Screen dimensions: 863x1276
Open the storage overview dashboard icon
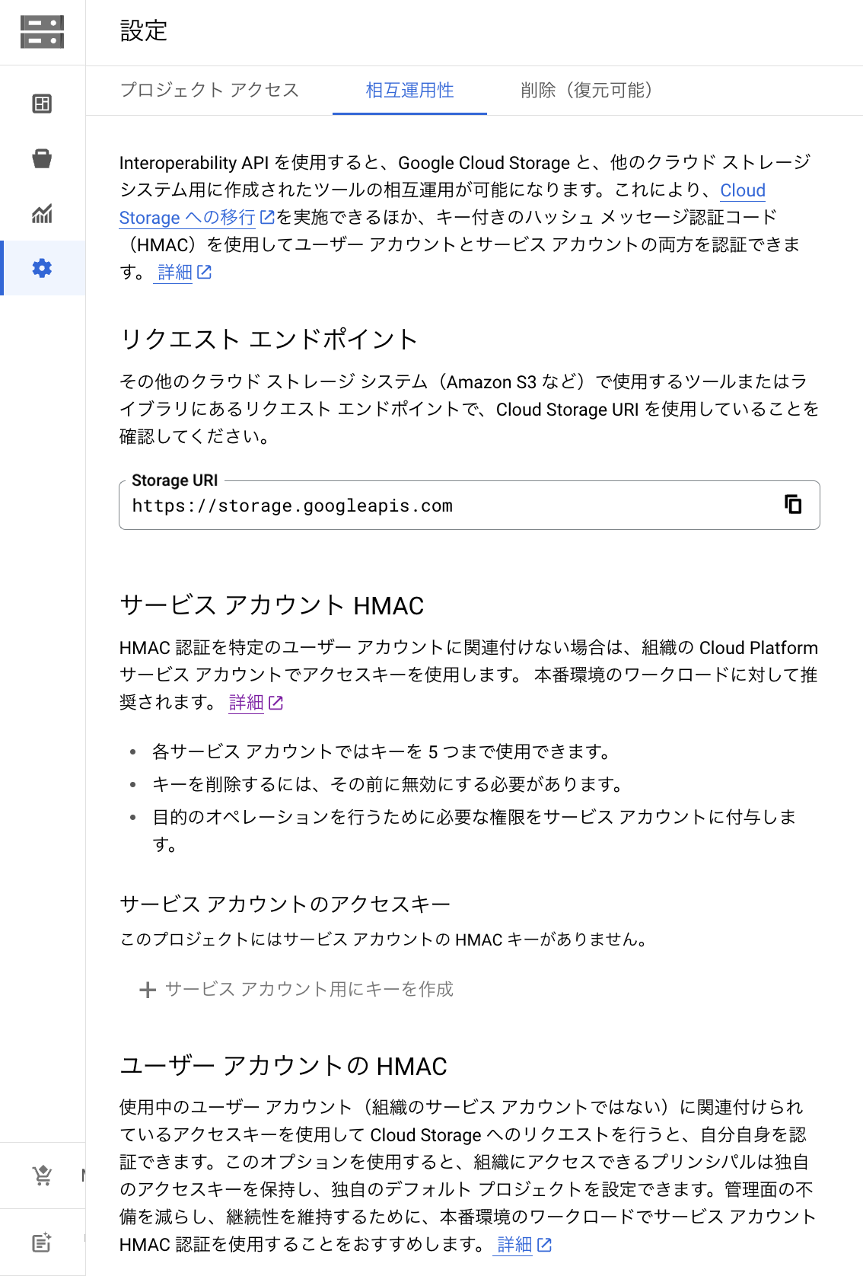42,104
